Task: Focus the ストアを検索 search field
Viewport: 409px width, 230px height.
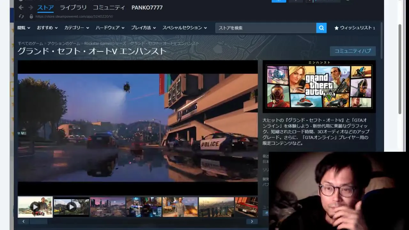Action: coord(266,28)
